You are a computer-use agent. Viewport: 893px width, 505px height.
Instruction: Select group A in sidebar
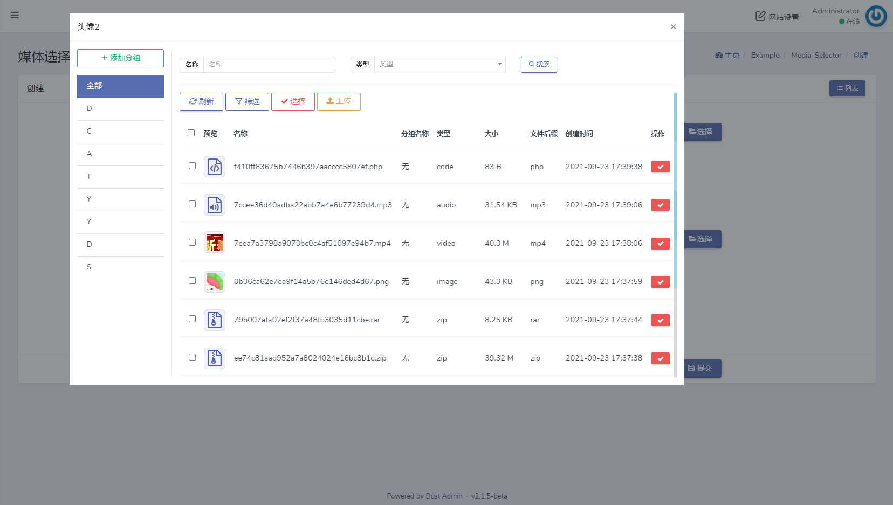click(x=120, y=154)
